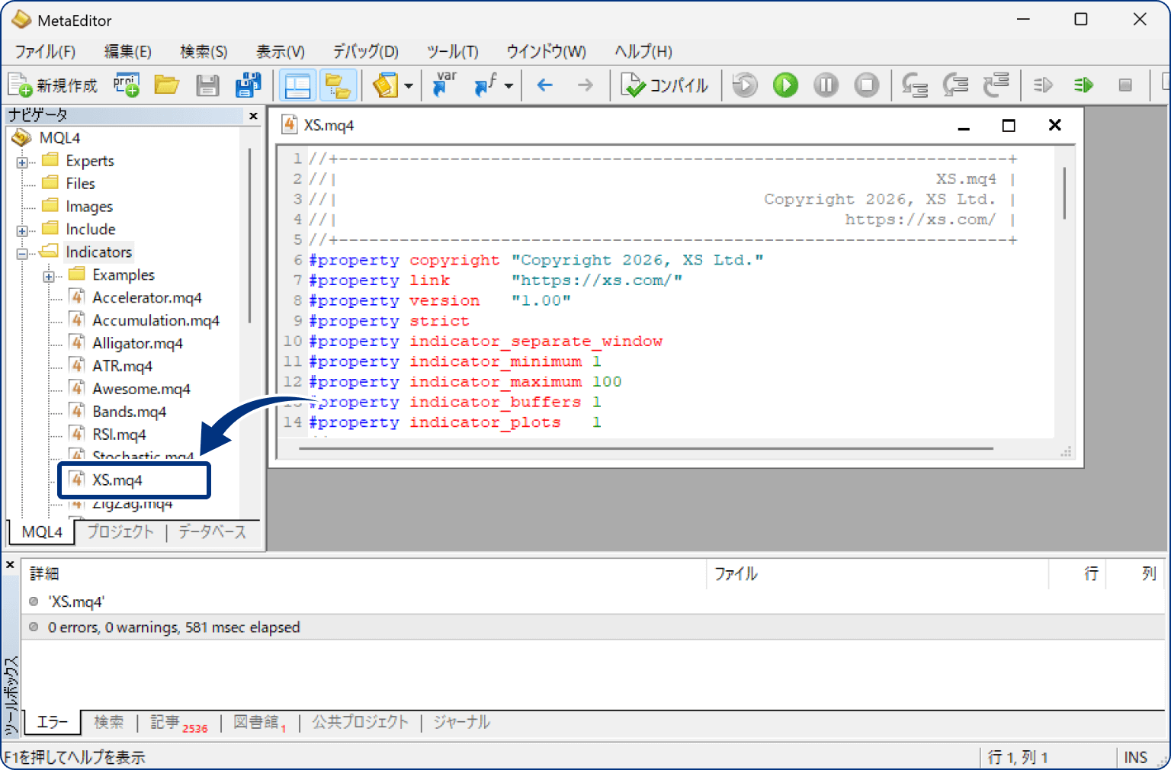Click the 新規作成 new file button

[53, 85]
